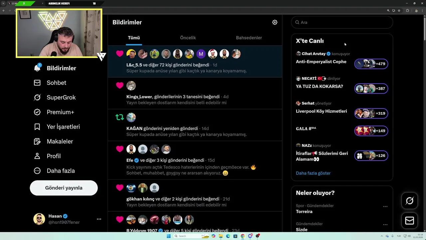The width and height of the screenshot is (426, 240).
Task: Join Liverpool Köy Hizmetleri +319 listeners
Action: tap(371, 113)
